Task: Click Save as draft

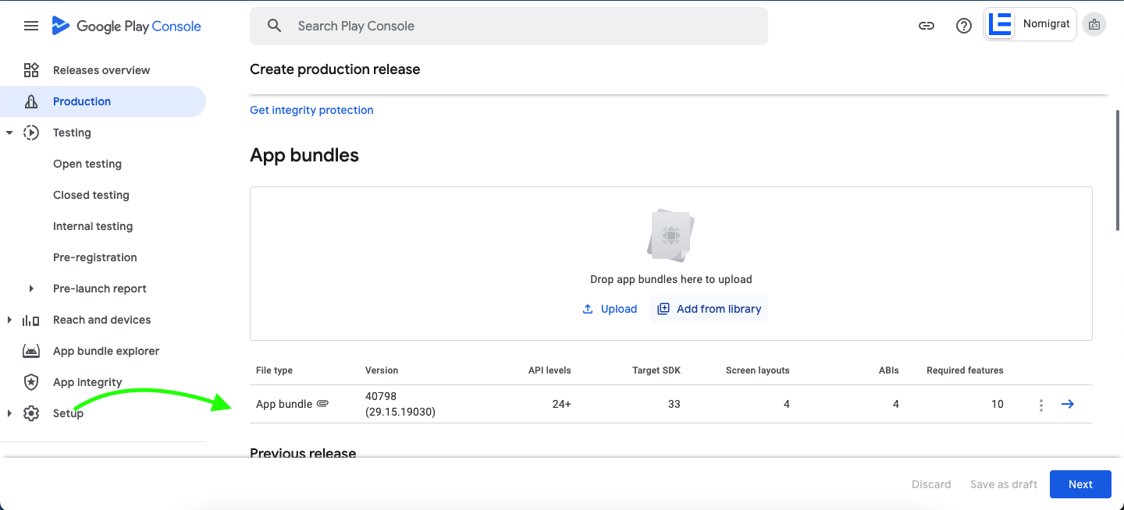Action: click(1003, 484)
